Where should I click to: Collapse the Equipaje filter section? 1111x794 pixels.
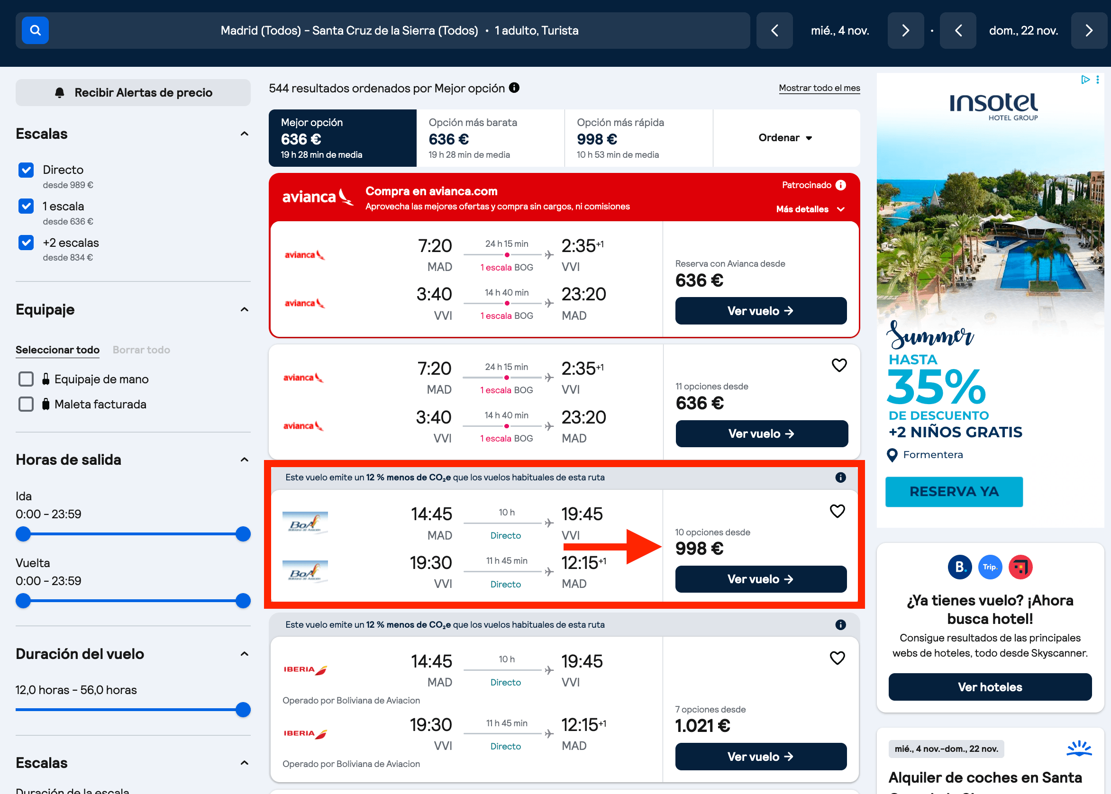point(245,309)
